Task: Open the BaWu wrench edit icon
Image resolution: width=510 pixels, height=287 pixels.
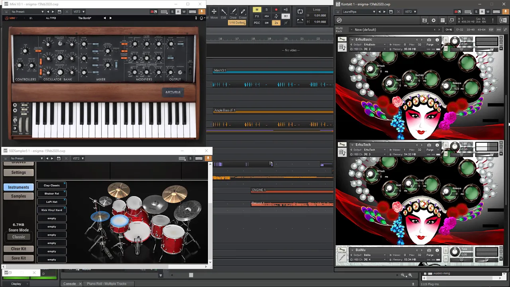Action: click(x=342, y=250)
